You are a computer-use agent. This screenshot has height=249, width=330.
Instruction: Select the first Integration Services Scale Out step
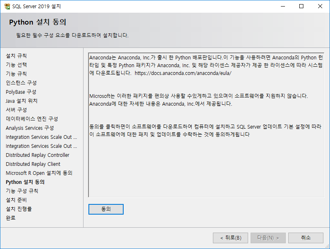[41, 137]
